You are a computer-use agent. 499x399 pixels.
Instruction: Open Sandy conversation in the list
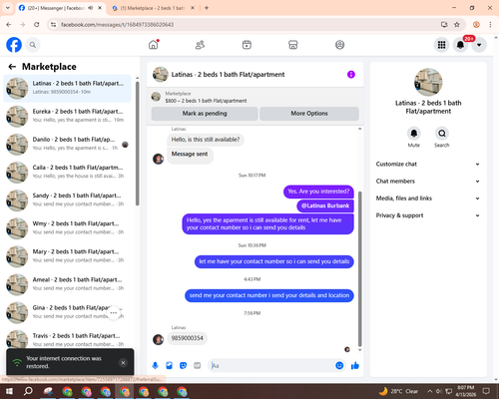pos(67,200)
